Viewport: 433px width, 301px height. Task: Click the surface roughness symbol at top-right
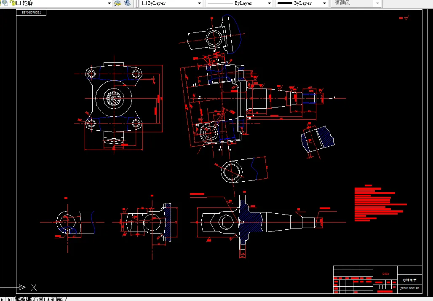click(407, 18)
